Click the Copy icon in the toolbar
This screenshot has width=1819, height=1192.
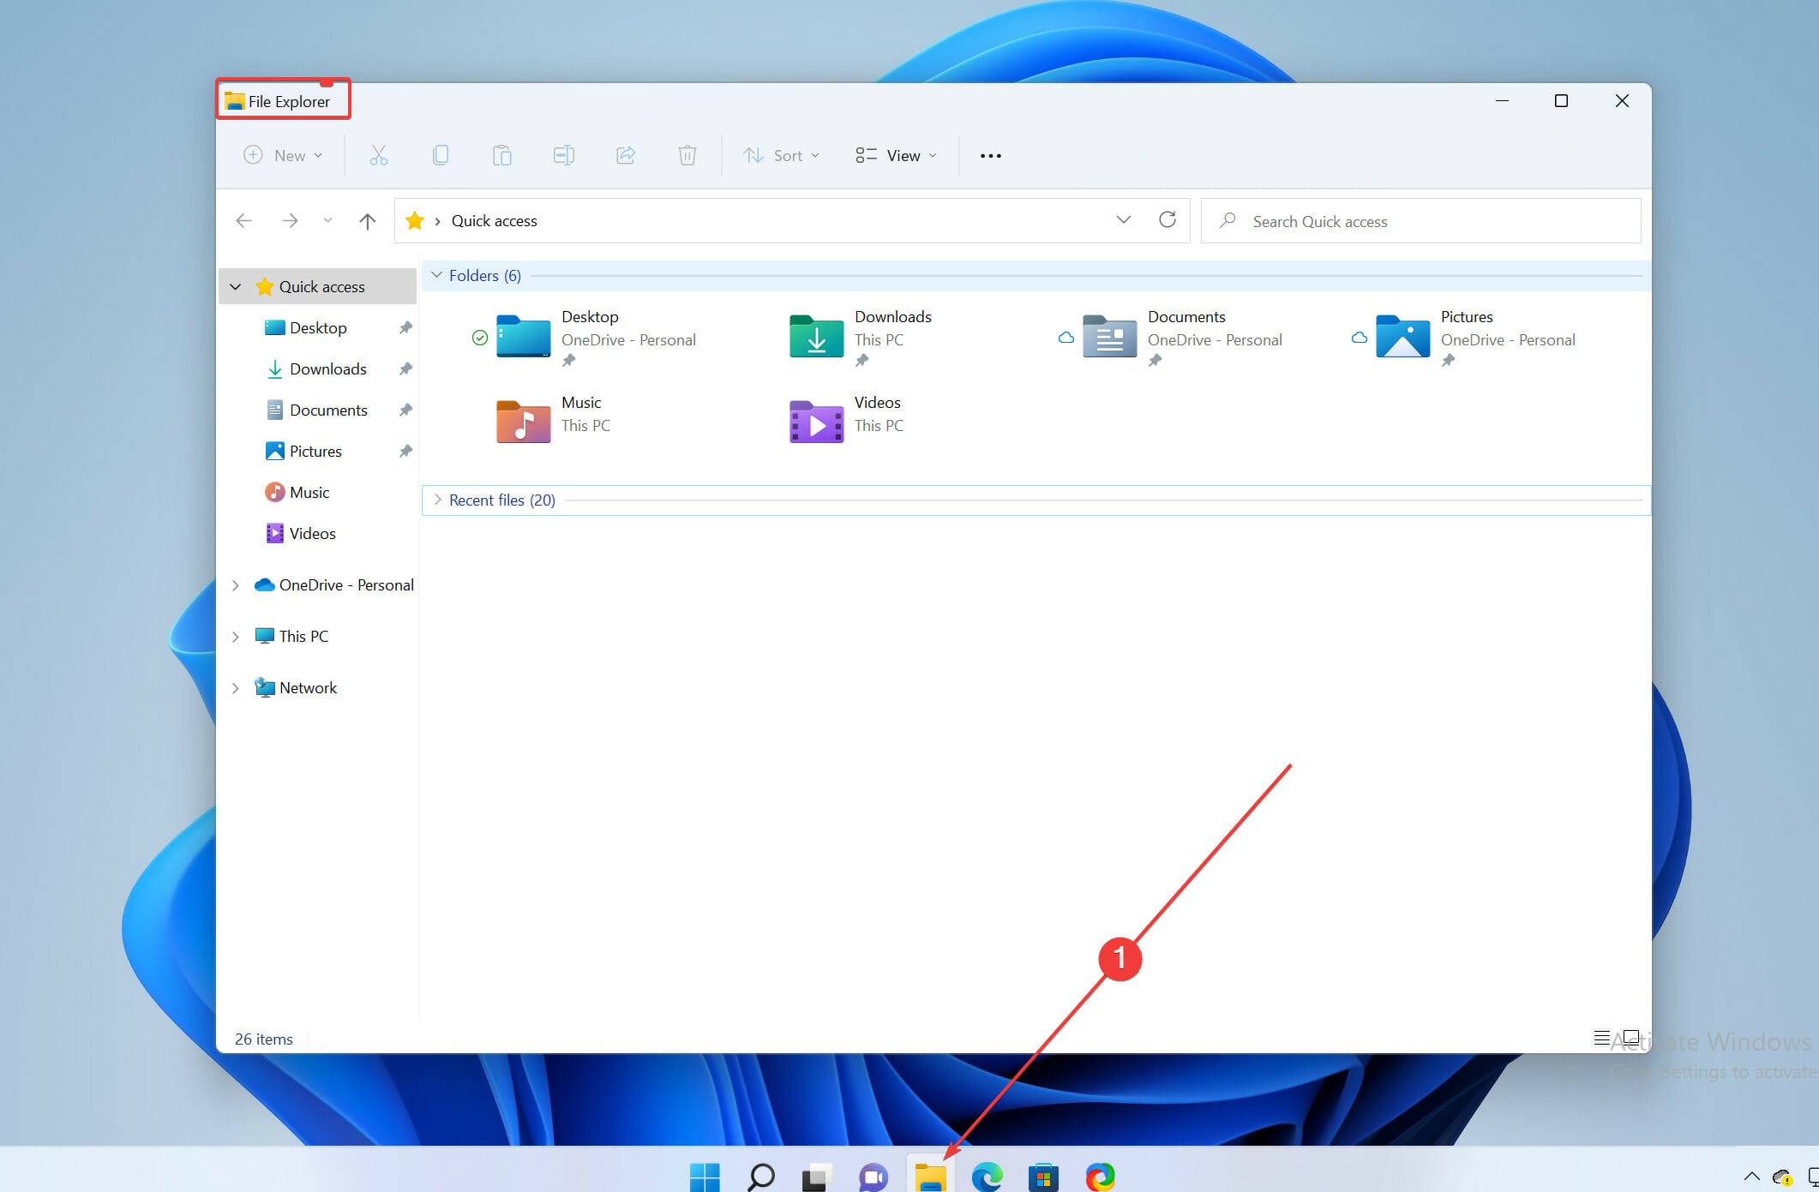(441, 155)
